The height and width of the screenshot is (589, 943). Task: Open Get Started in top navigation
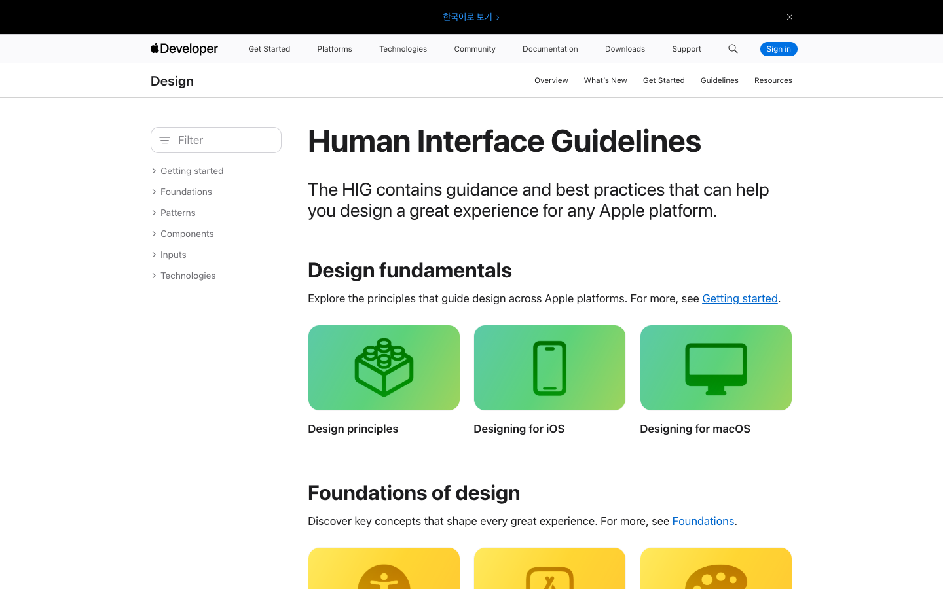pos(269,49)
